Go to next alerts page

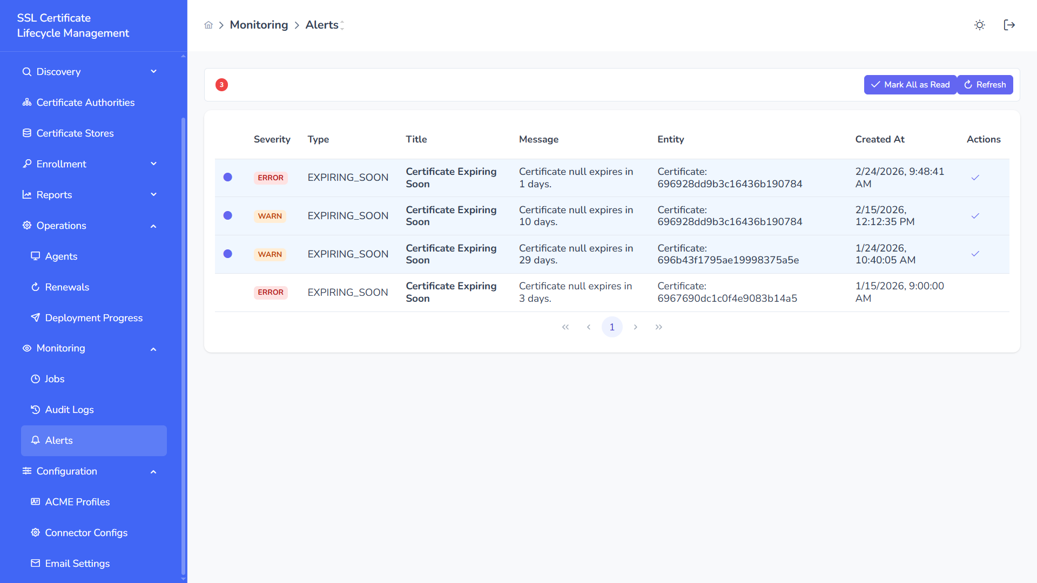(635, 327)
